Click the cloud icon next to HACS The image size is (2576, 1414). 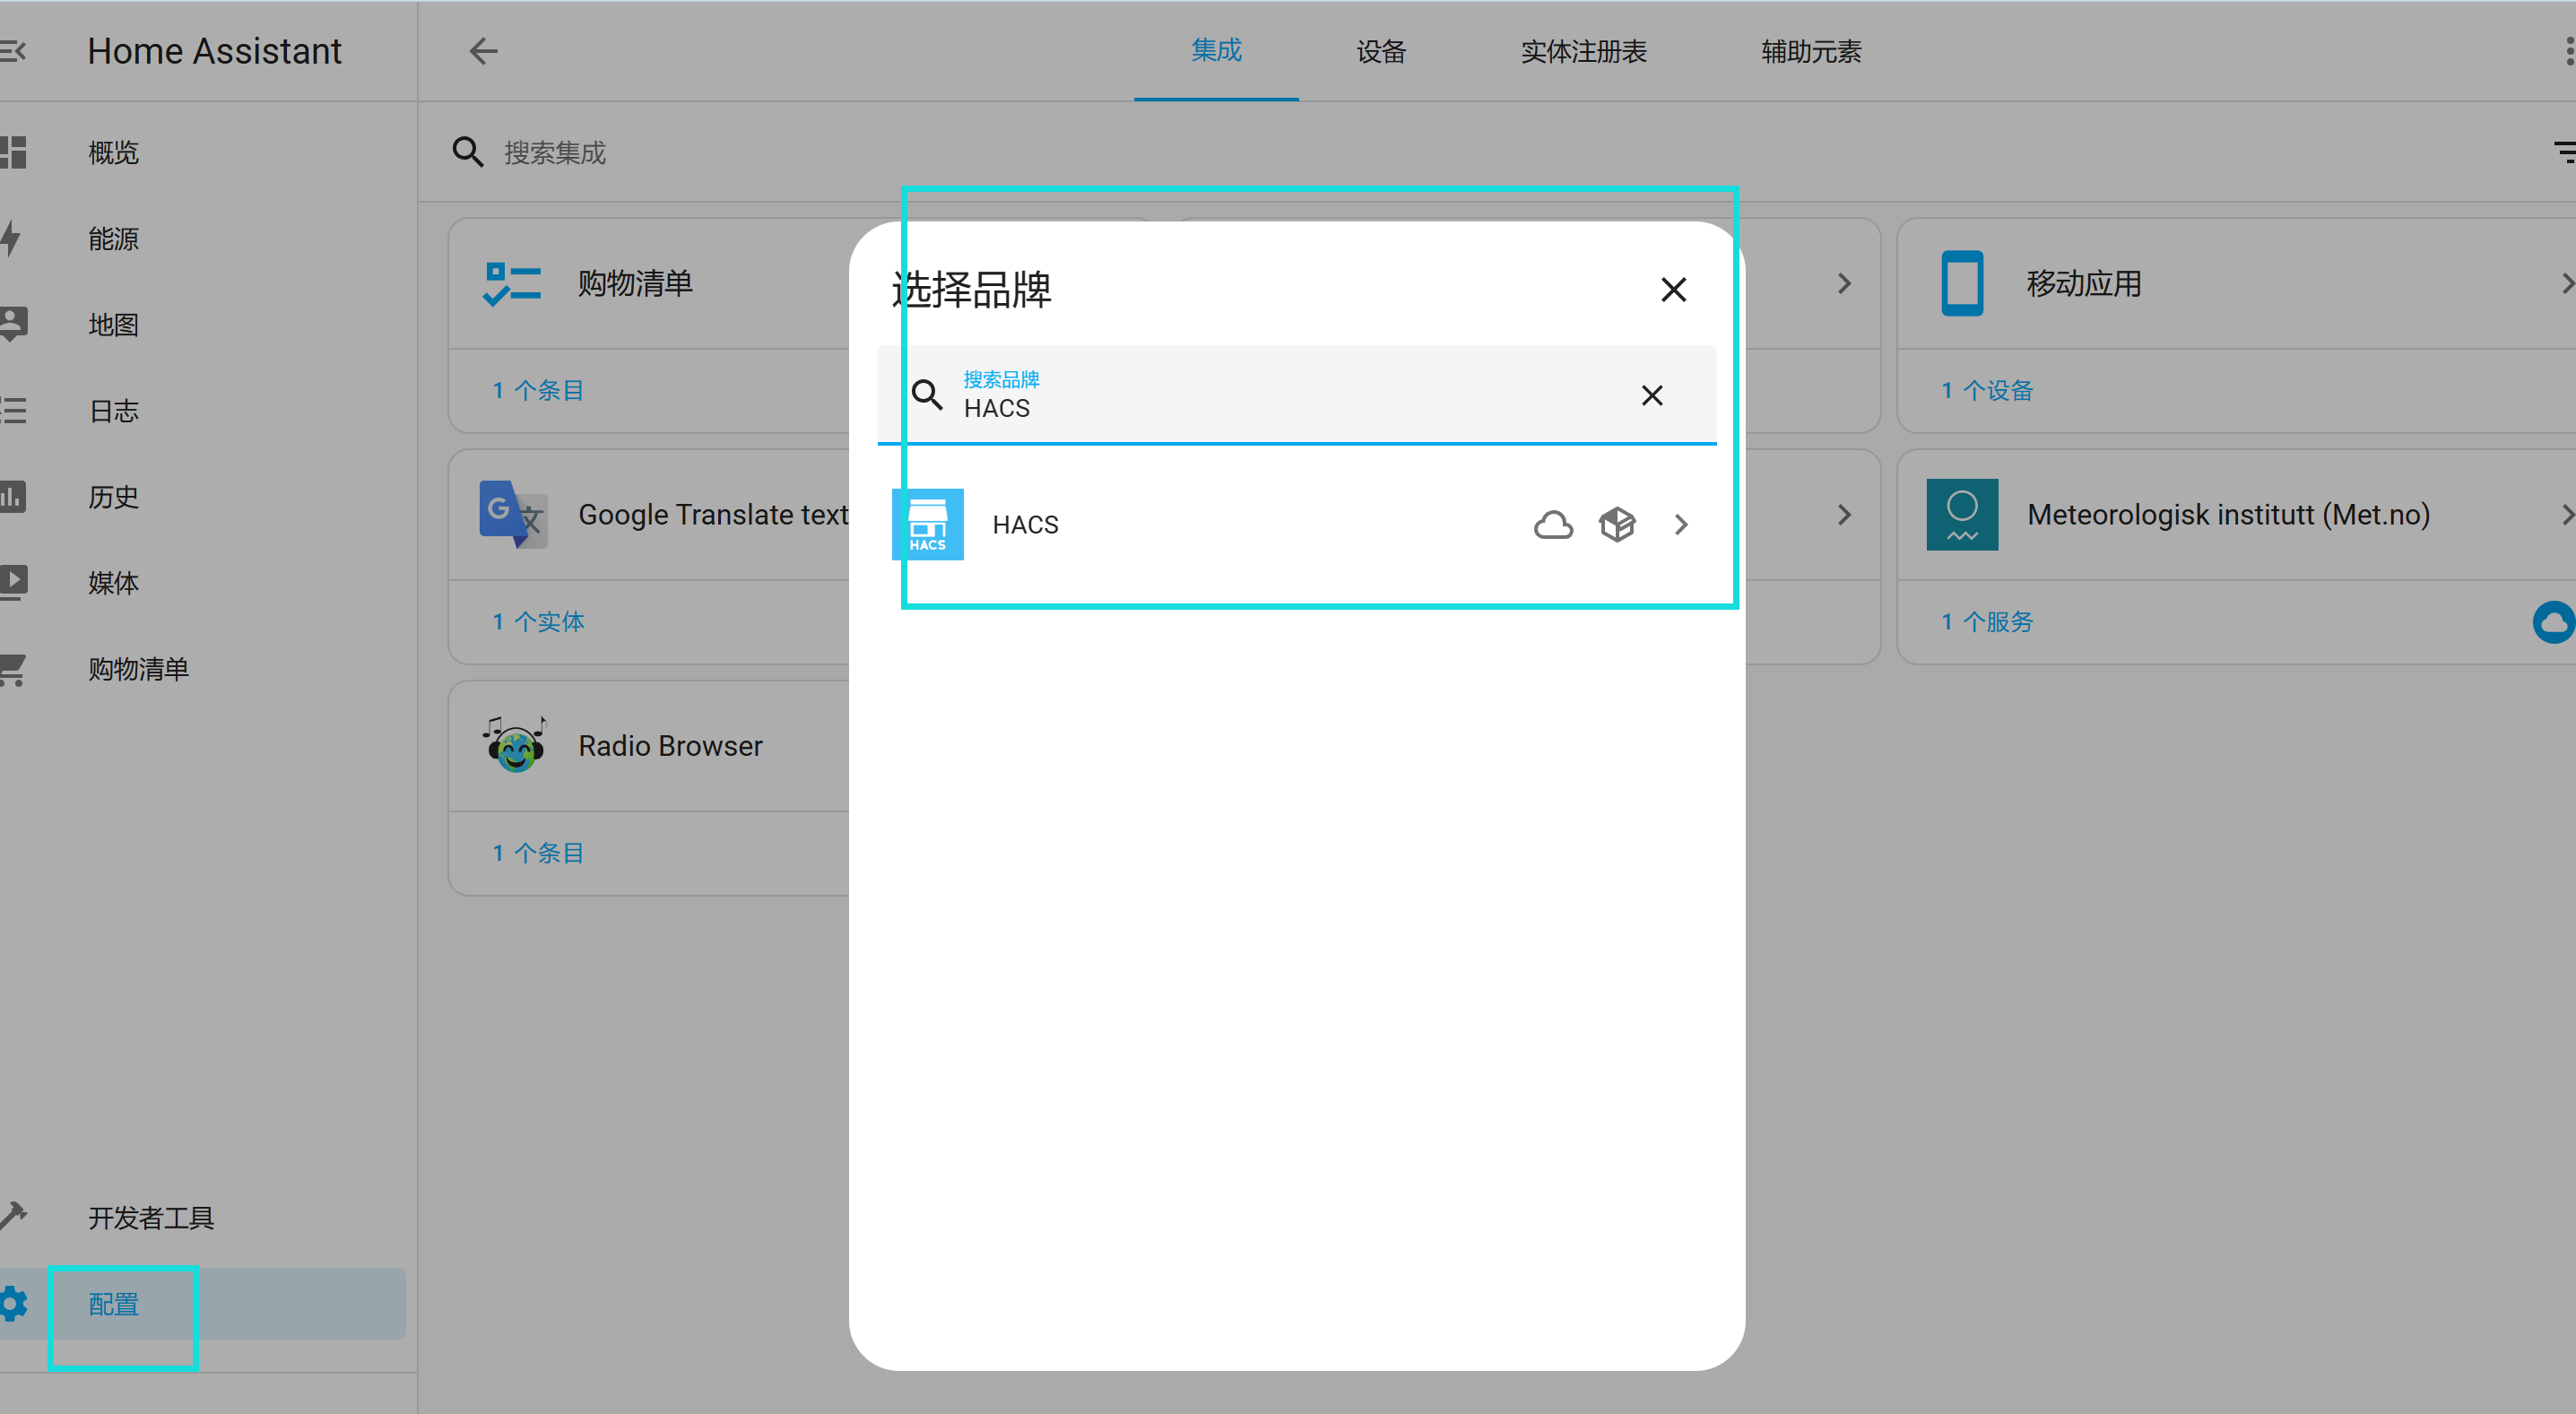1553,524
